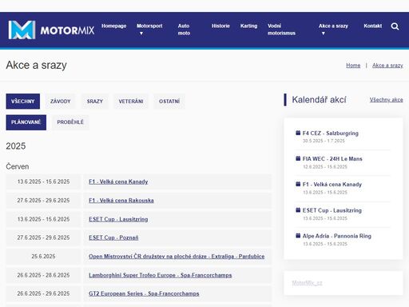Click the Akce a srazy breadcrumb link
This screenshot has height=307, width=409.
coord(387,66)
